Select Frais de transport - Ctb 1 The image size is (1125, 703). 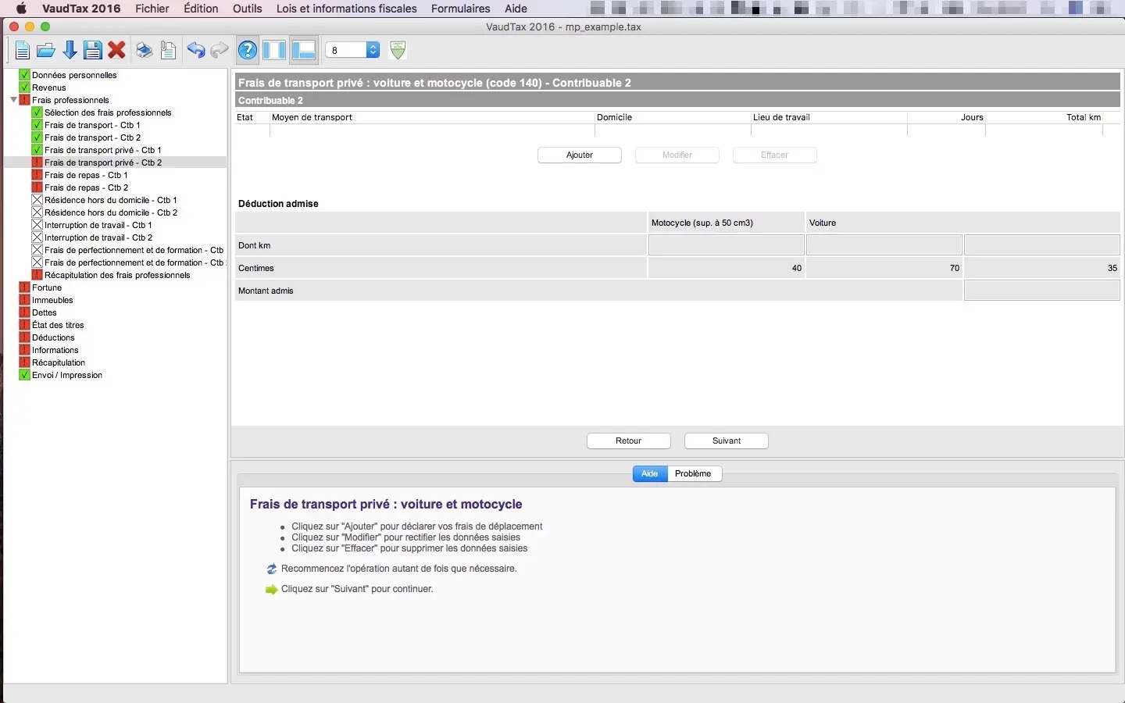[92, 125]
